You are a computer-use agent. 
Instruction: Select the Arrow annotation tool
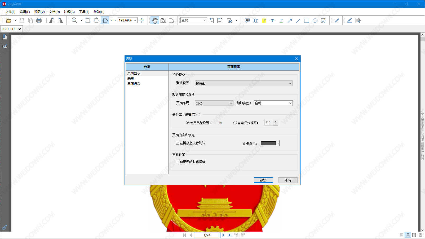pos(290,20)
